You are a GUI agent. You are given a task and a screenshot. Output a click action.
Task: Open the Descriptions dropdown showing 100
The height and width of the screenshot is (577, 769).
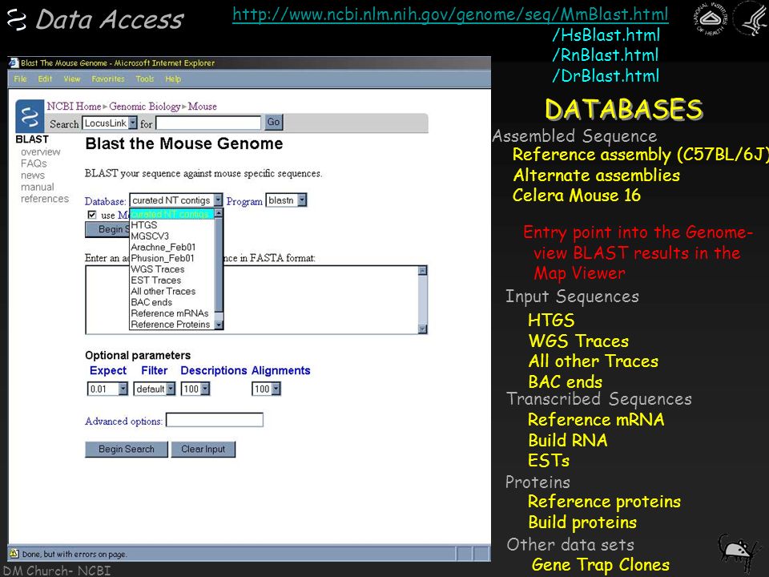[195, 389]
